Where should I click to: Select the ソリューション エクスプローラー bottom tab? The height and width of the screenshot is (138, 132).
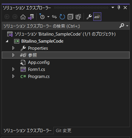[x=27, y=131]
